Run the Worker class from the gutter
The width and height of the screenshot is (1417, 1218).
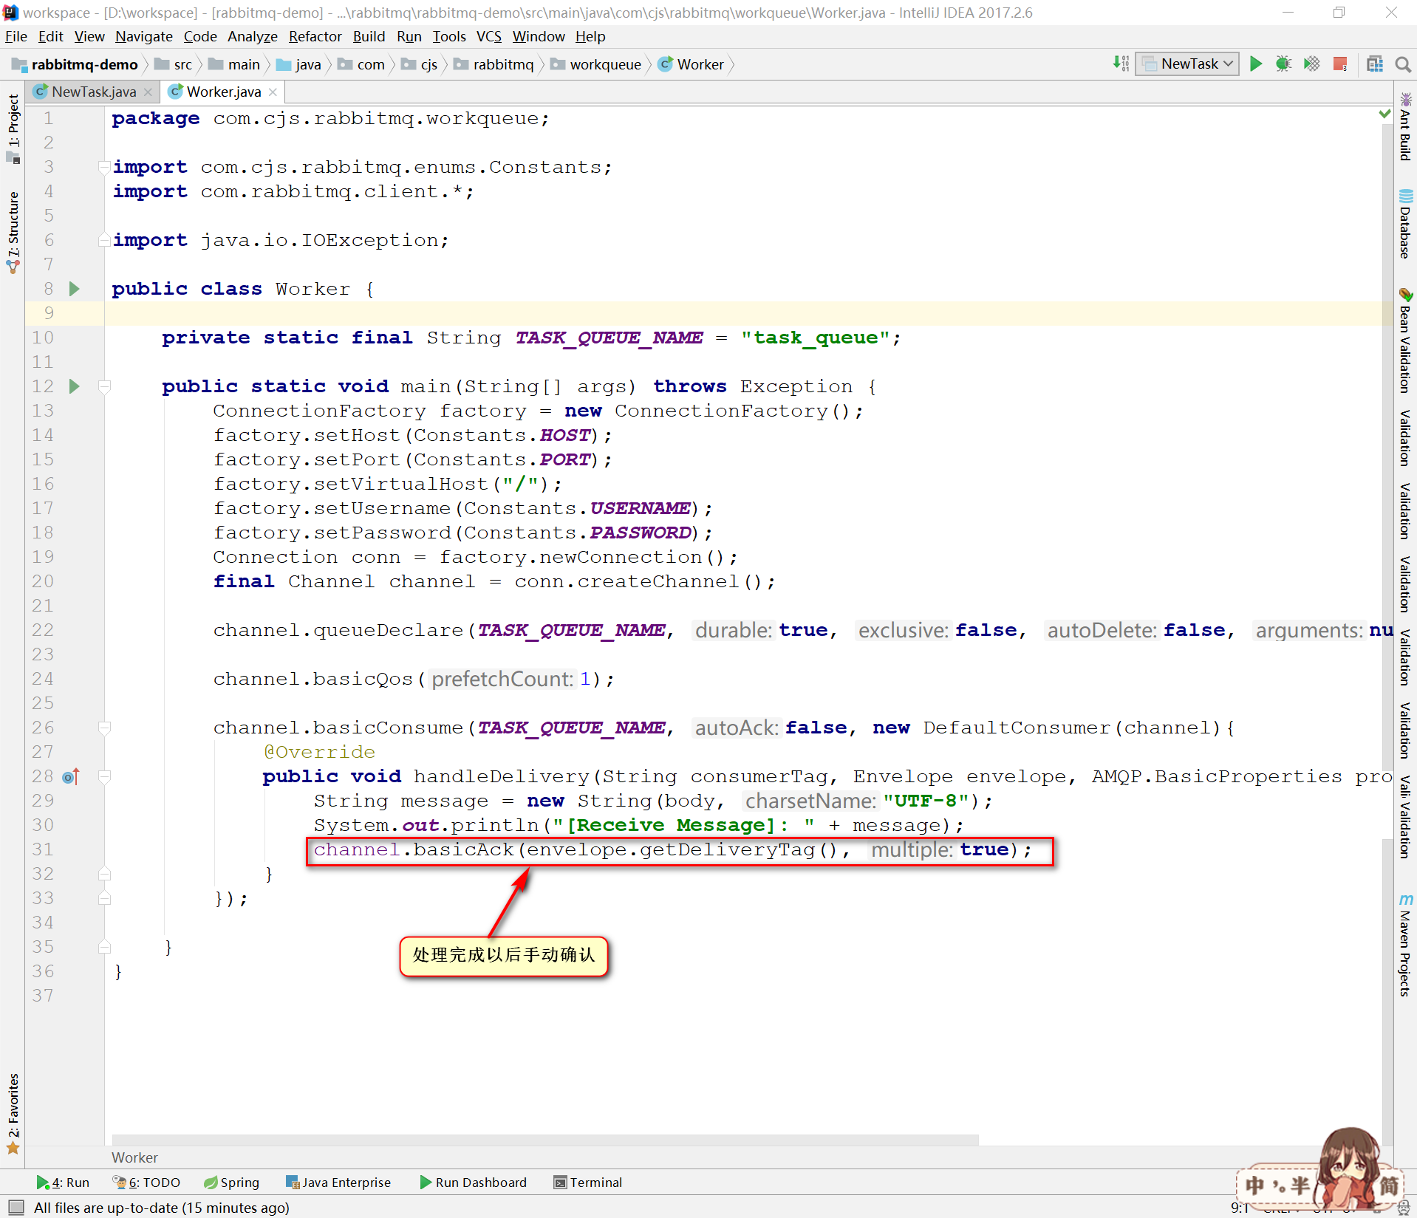click(74, 289)
